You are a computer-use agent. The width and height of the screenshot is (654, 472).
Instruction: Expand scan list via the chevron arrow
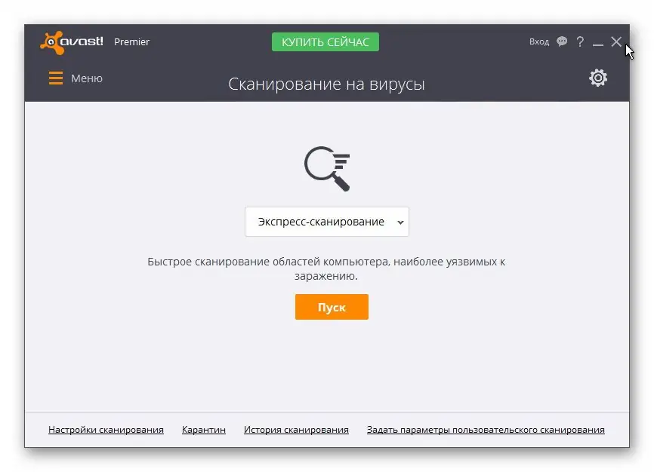pos(400,222)
